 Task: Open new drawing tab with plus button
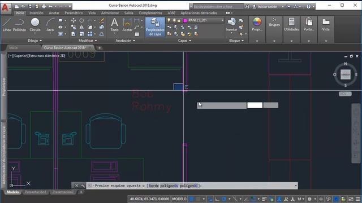coord(100,48)
